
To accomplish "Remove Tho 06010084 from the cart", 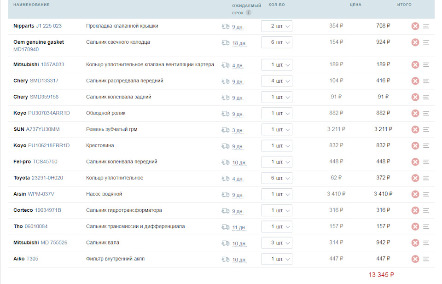I will tap(415, 227).
